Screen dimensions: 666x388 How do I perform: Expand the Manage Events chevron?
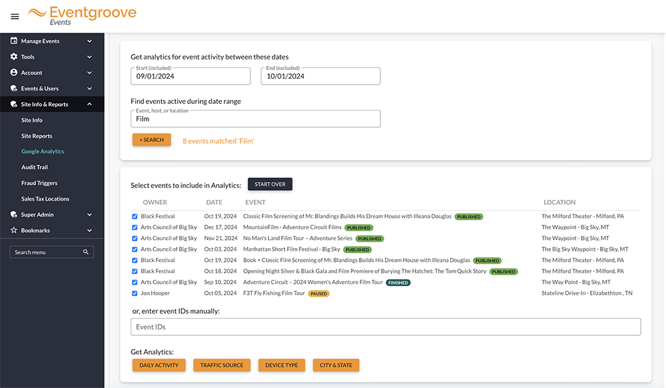coord(90,41)
